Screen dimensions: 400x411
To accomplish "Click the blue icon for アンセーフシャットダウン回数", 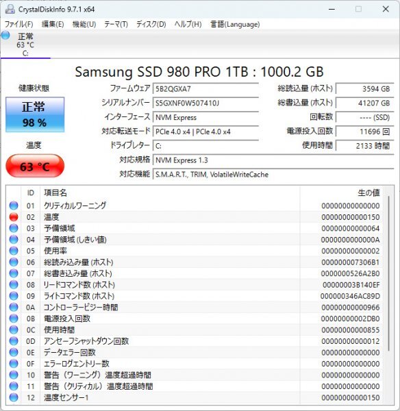I will [14, 341].
